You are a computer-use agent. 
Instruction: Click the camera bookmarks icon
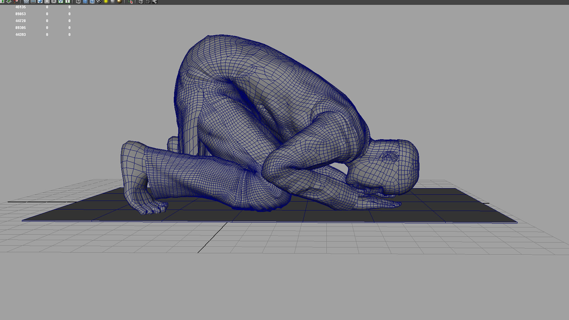coord(2,1)
